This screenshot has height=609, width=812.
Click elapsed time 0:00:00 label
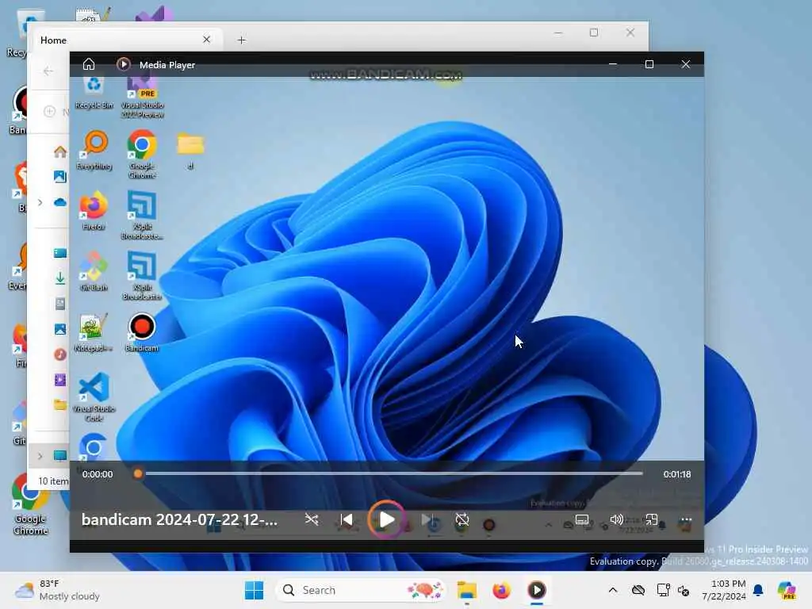[98, 474]
